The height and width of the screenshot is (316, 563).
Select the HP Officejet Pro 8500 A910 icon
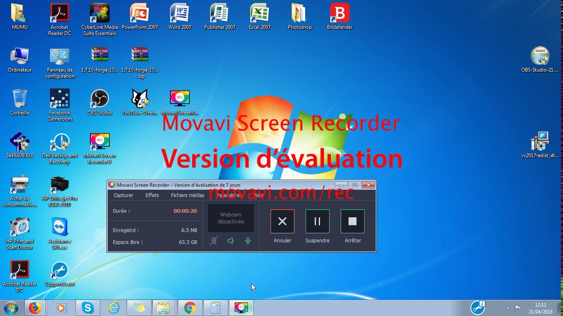pos(60,191)
